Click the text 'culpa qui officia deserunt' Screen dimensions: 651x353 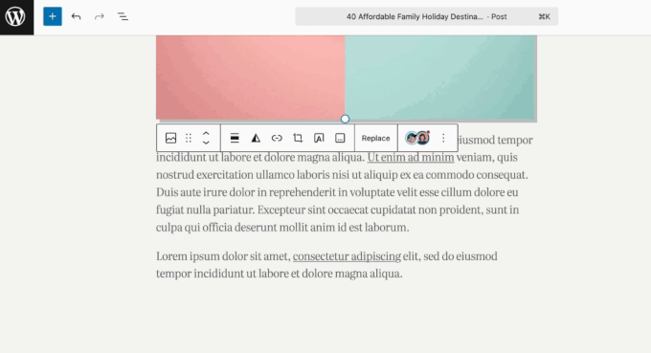(x=216, y=228)
